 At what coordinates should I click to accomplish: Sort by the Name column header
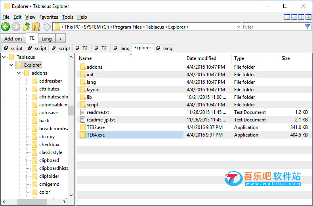point(130,58)
